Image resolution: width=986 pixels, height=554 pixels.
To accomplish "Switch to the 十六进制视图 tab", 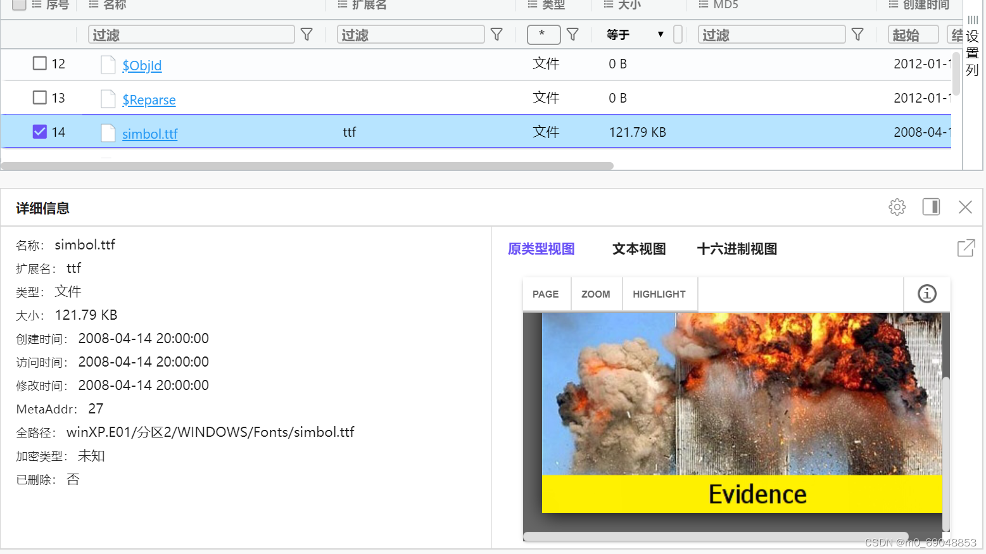I will point(737,249).
